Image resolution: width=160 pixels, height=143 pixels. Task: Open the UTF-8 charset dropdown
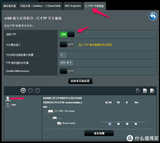pyautogui.click(x=66, y=63)
